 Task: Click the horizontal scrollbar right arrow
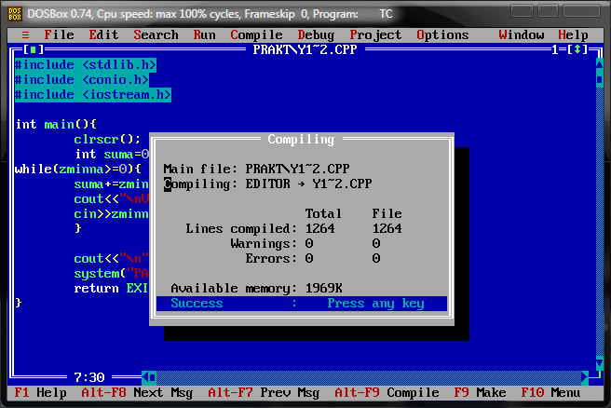[585, 377]
